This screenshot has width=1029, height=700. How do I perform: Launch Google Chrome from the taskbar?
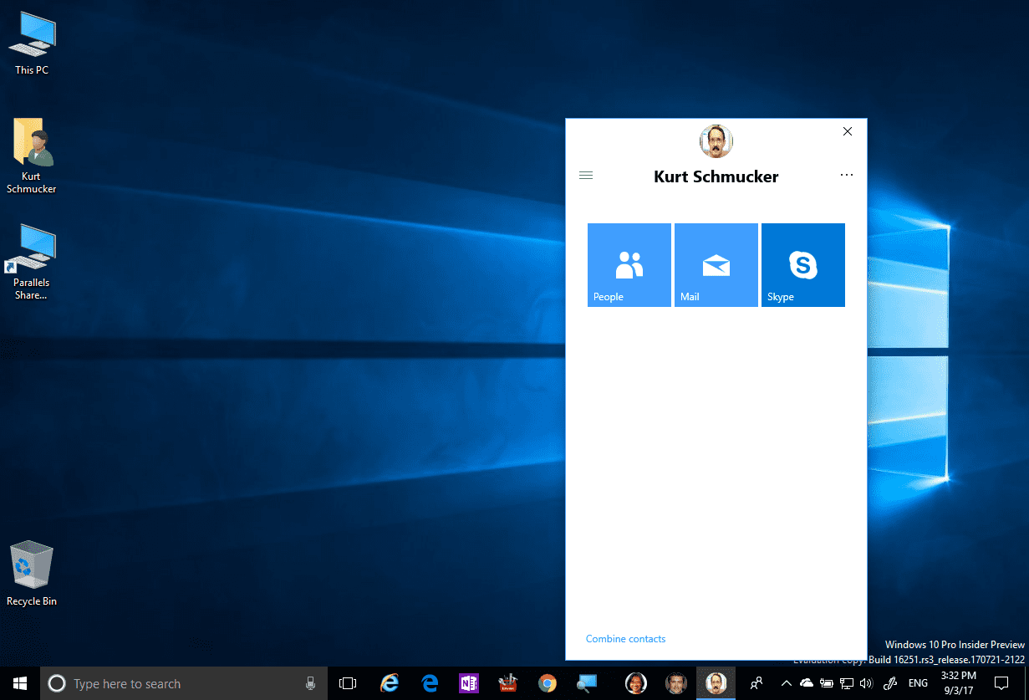point(548,683)
